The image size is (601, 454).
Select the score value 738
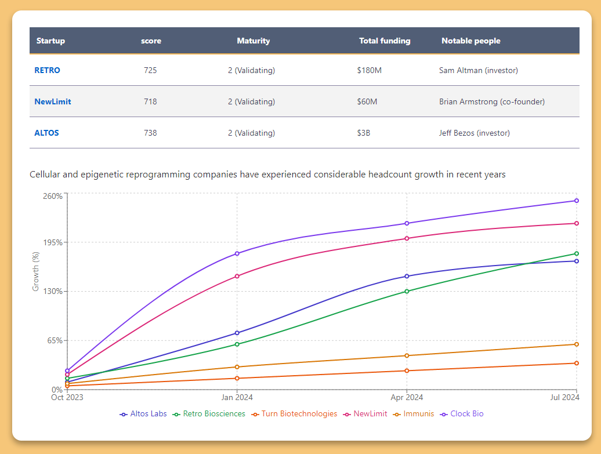point(150,133)
